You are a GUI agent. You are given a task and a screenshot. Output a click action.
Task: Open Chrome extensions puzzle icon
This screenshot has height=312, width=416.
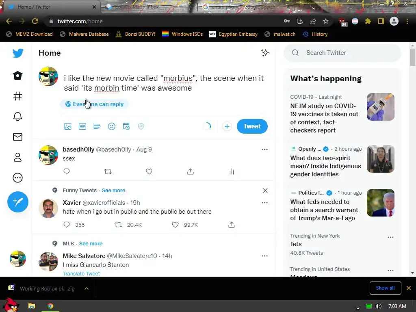[368, 21]
